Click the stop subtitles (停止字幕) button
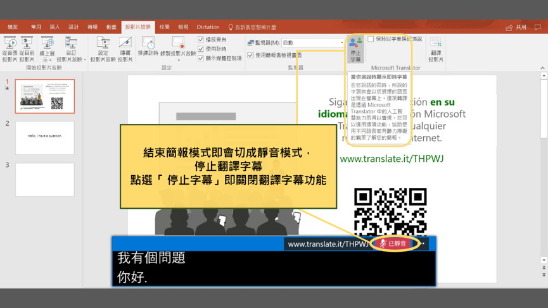The width and height of the screenshot is (548, 308). pyautogui.click(x=355, y=49)
